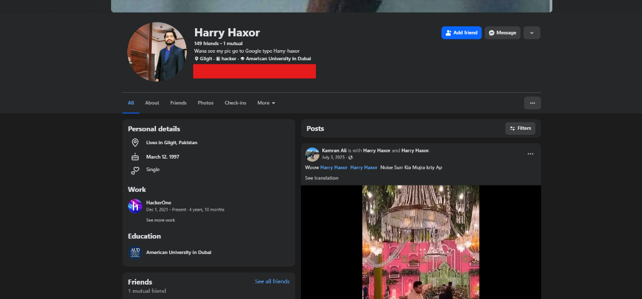
Task: Click Lives in Gilgit, Pakistan text
Action: (x=172, y=142)
